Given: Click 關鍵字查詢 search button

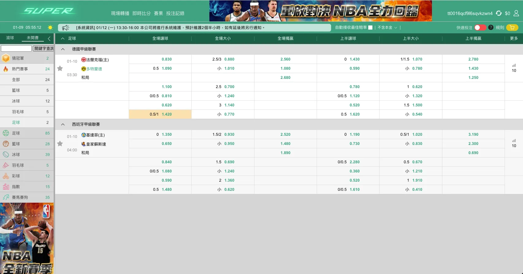Looking at the screenshot, I should click(x=43, y=49).
